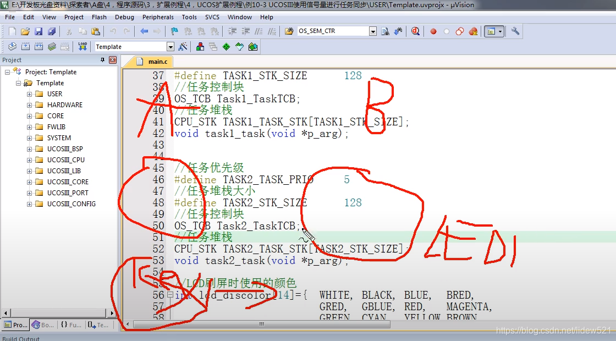Open the window layout dropdown arrow
This screenshot has width=616, height=341.
(500, 31)
